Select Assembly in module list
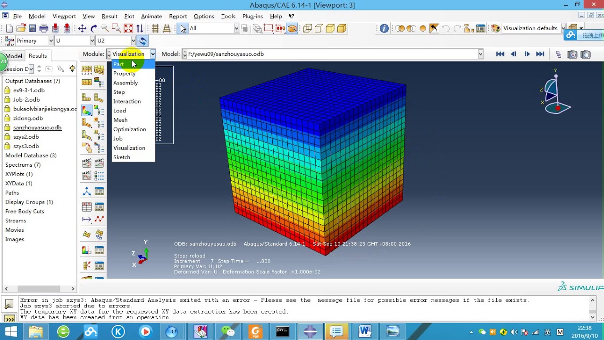The height and width of the screenshot is (340, 604). (x=133, y=83)
